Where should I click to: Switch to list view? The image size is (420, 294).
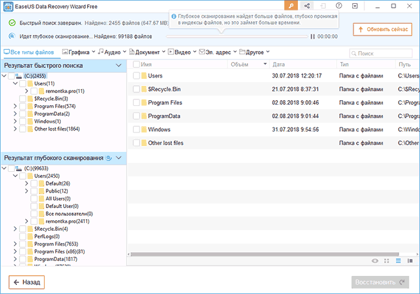[398, 261]
